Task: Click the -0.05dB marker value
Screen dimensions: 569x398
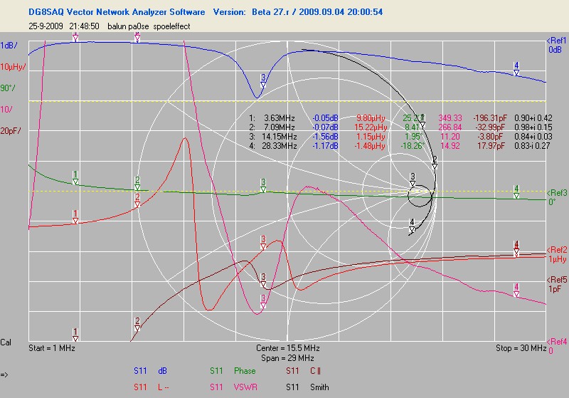Action: coord(325,118)
